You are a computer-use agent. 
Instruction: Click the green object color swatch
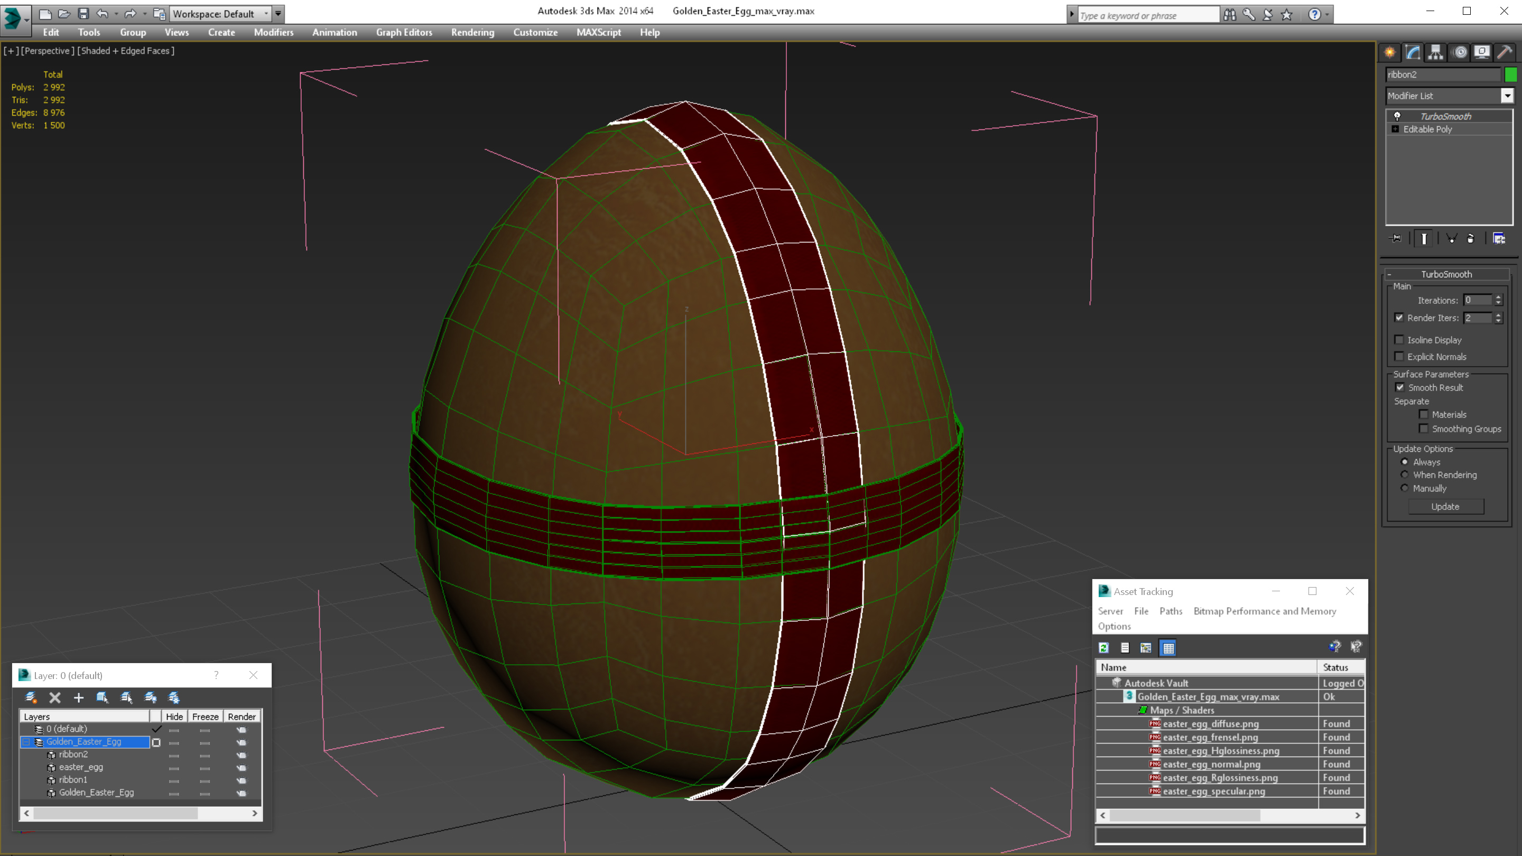[1511, 75]
